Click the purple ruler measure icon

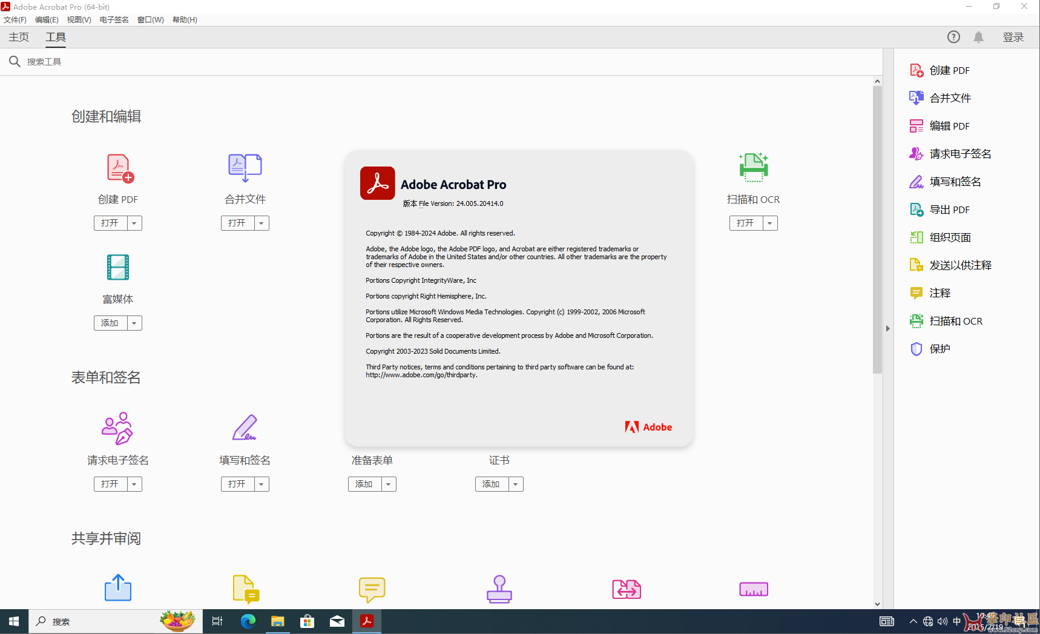click(754, 589)
